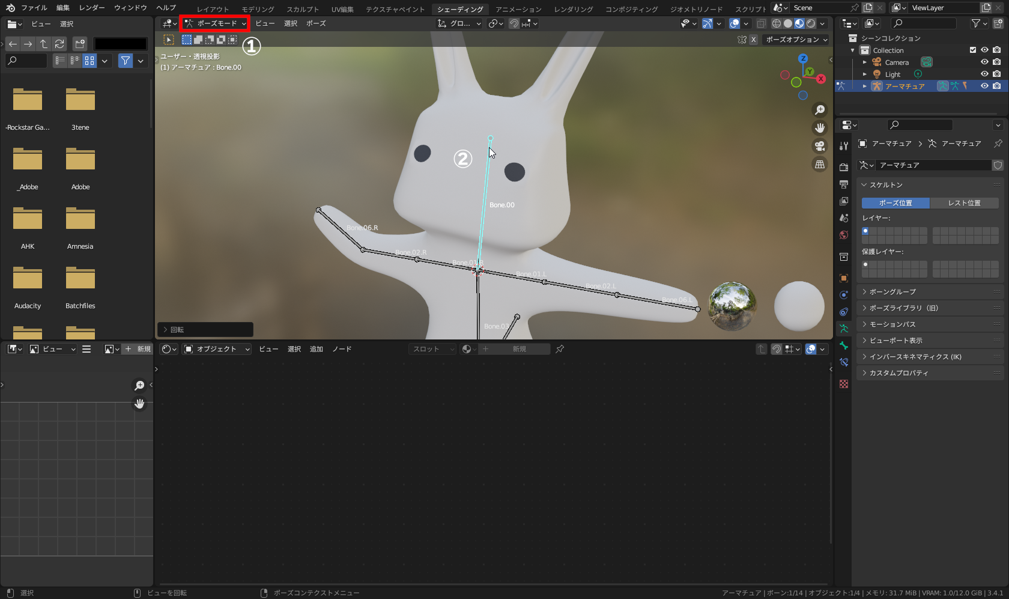Toggle X-ray display in viewport header

[761, 23]
